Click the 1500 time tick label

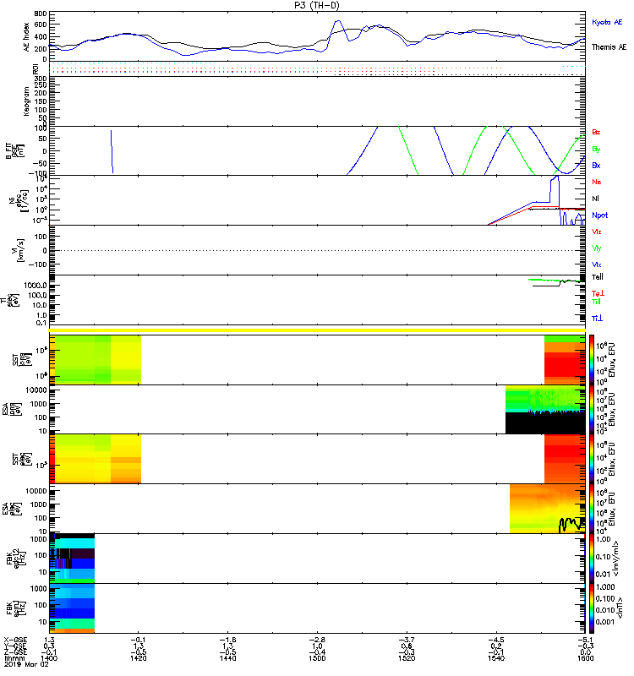tap(317, 658)
